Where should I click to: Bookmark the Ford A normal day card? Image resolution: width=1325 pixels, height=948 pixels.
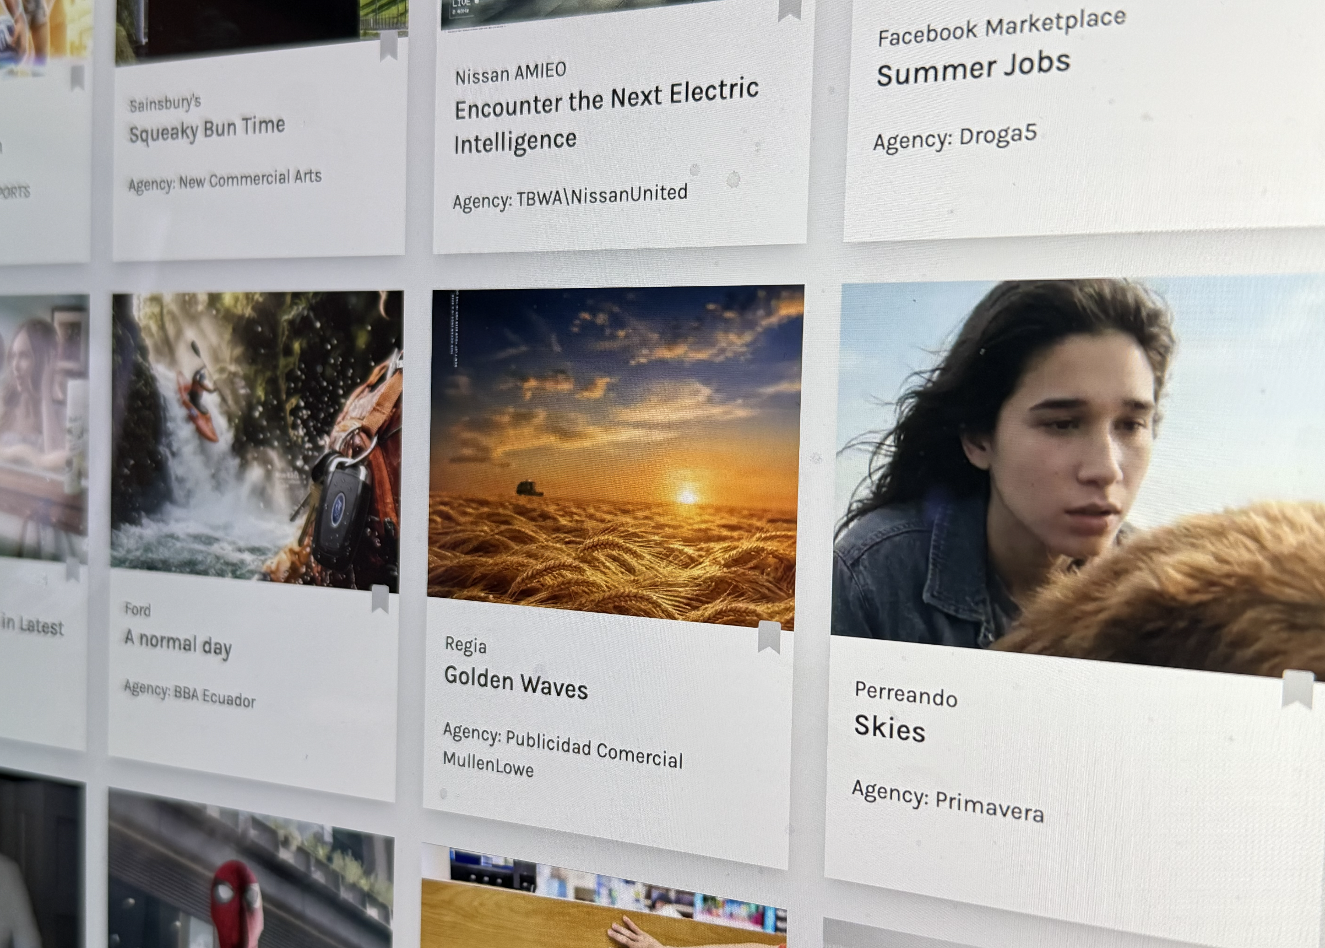point(380,598)
